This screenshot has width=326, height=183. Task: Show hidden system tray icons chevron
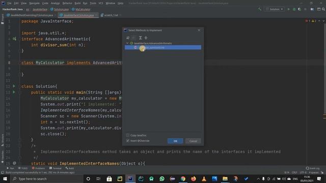point(258,179)
